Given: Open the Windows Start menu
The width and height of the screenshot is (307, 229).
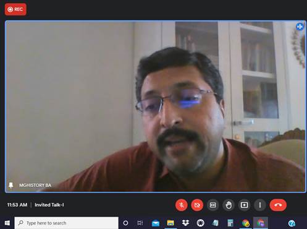Looking at the screenshot, I should click(7, 223).
